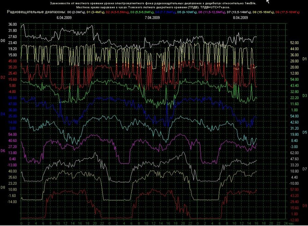308x226 pixels.
Task: Select the "D7" axis name label
Action: click(304, 169)
